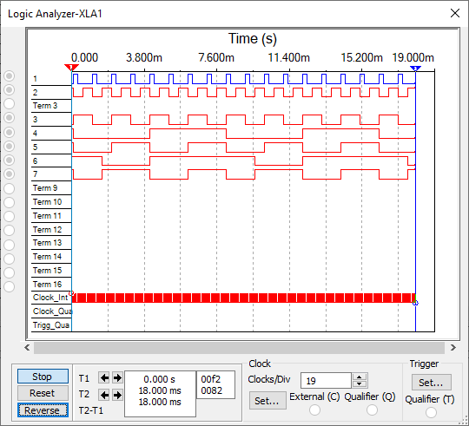Image resolution: width=469 pixels, height=426 pixels.
Task: Click the terminal circle for Term 13
Action: 10,245
